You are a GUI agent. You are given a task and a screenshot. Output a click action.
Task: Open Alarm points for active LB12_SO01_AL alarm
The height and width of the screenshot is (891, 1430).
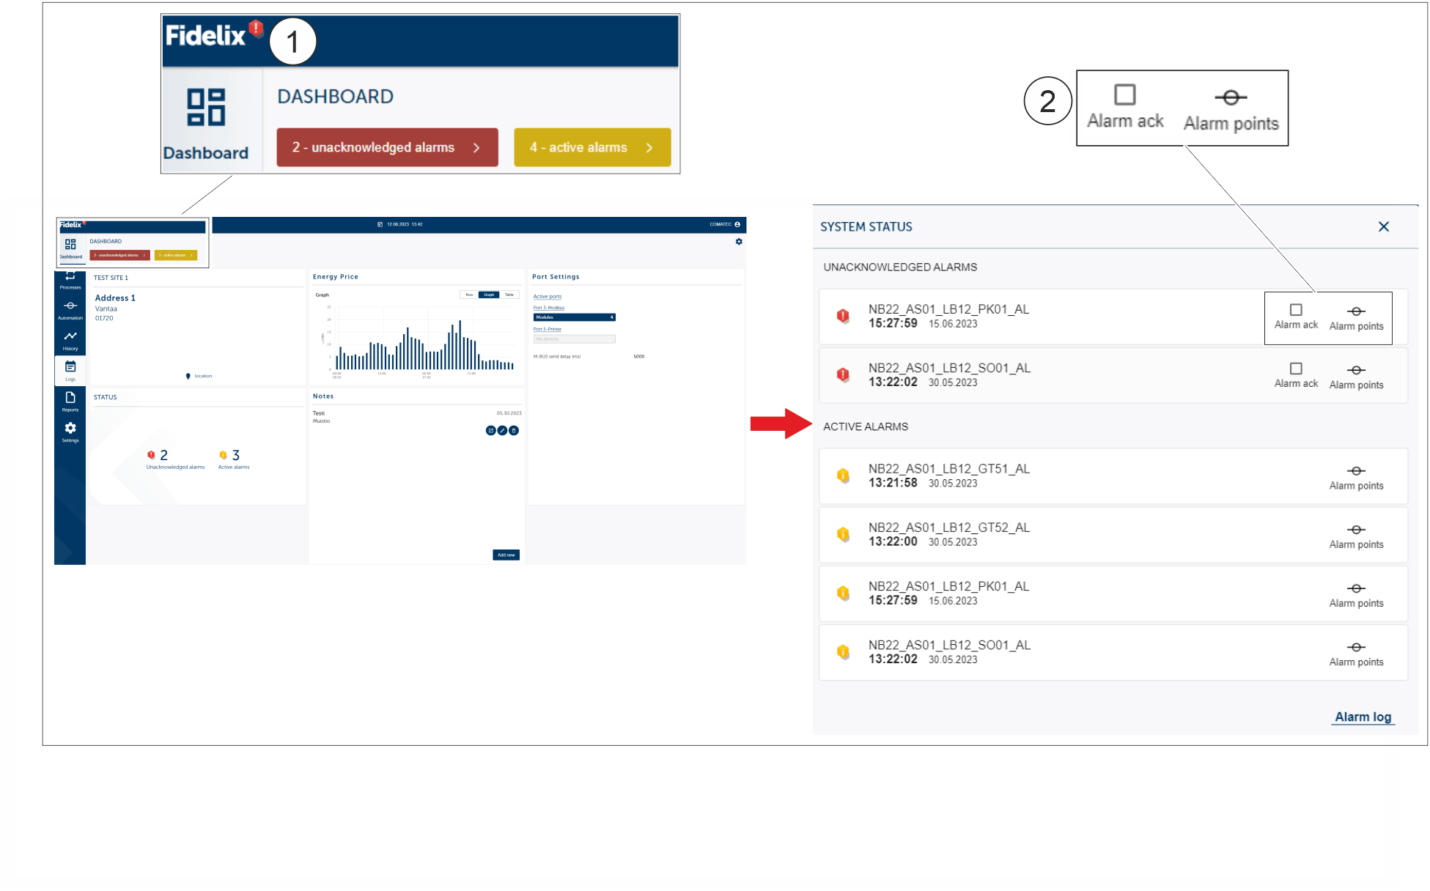(1356, 654)
